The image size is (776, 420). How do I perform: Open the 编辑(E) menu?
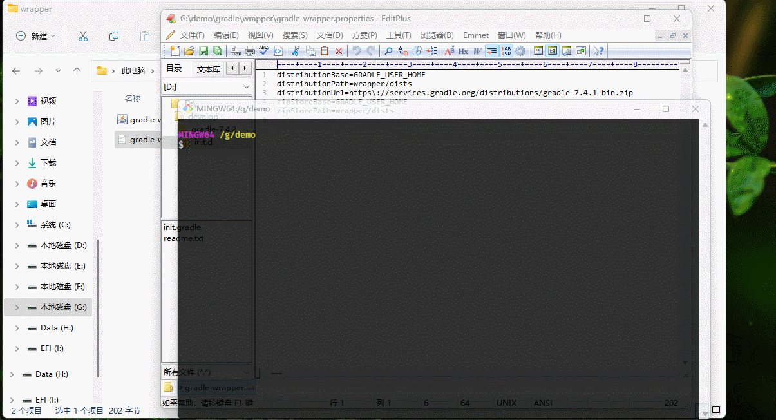tap(226, 35)
